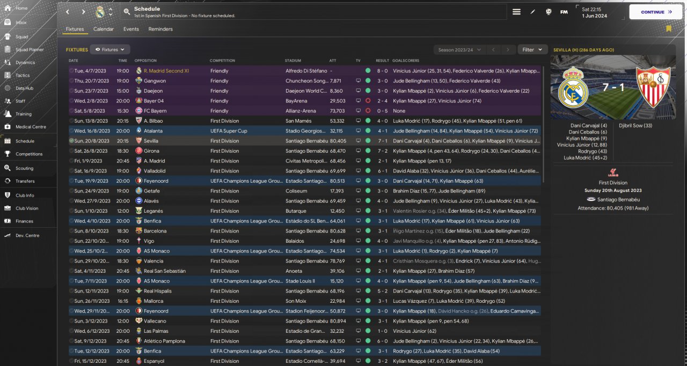Click the pencil edit icon in top bar

533,12
